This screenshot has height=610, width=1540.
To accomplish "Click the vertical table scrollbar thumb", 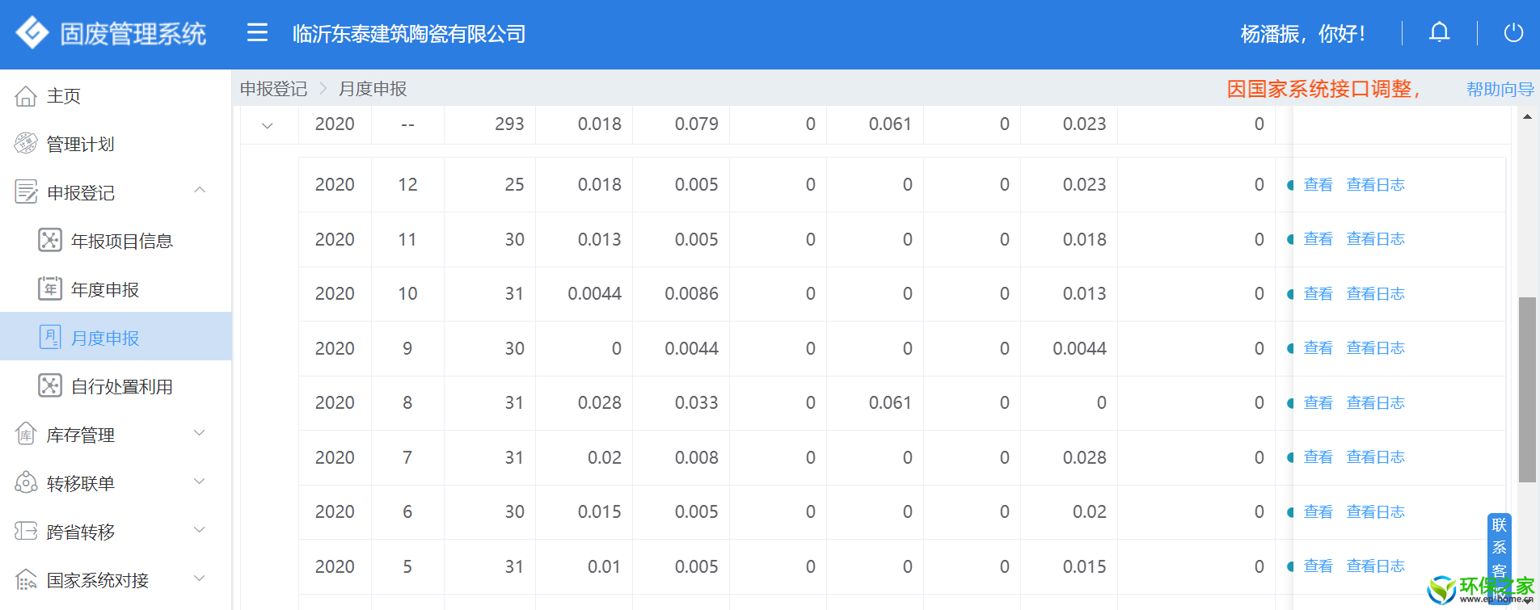I will point(1526,388).
